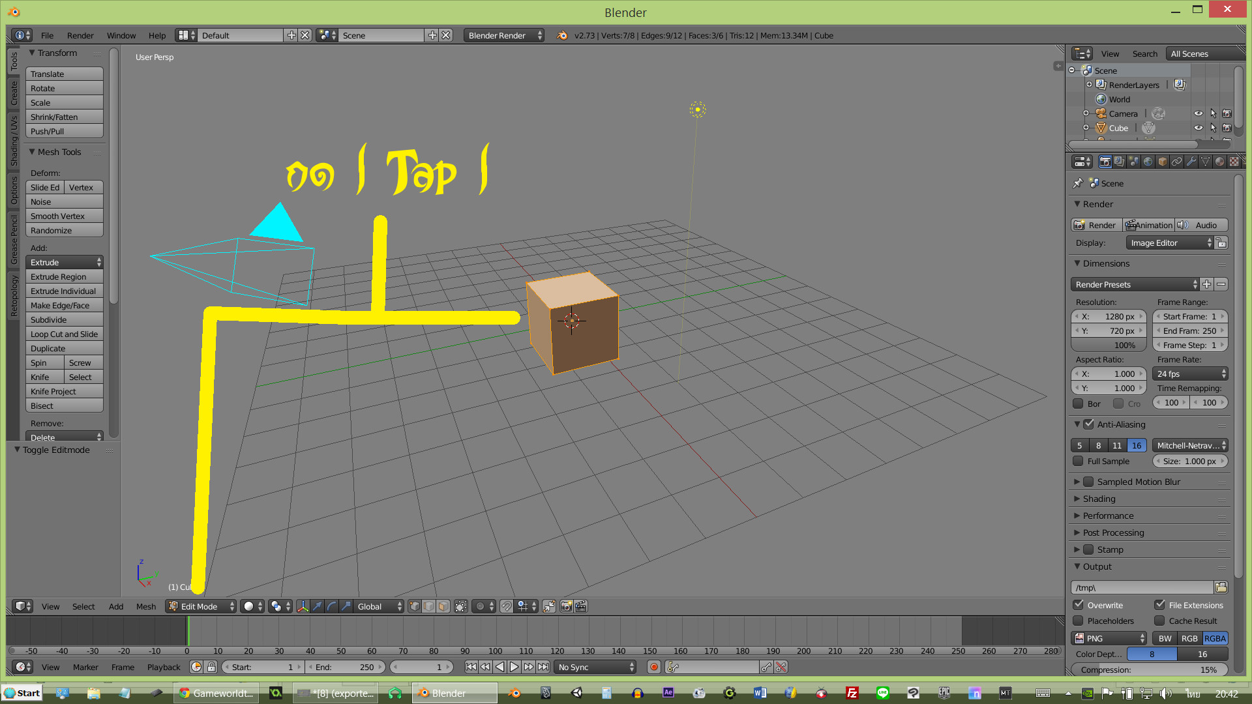1252x704 pixels.
Task: Enable the Full Sample checkbox
Action: (1079, 461)
